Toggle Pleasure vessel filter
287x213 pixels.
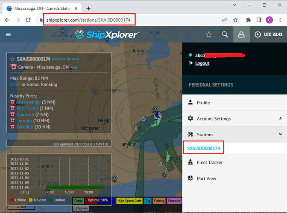(x=174, y=201)
